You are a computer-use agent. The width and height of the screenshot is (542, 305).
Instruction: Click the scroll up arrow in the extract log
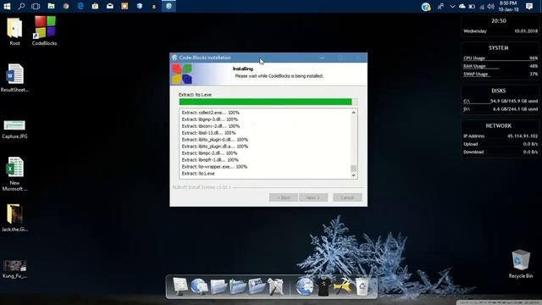pos(353,113)
